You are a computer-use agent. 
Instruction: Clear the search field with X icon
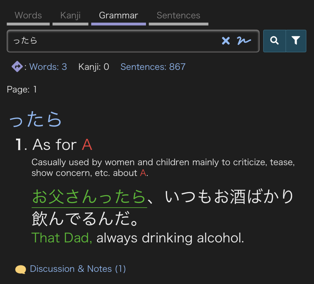pos(226,41)
